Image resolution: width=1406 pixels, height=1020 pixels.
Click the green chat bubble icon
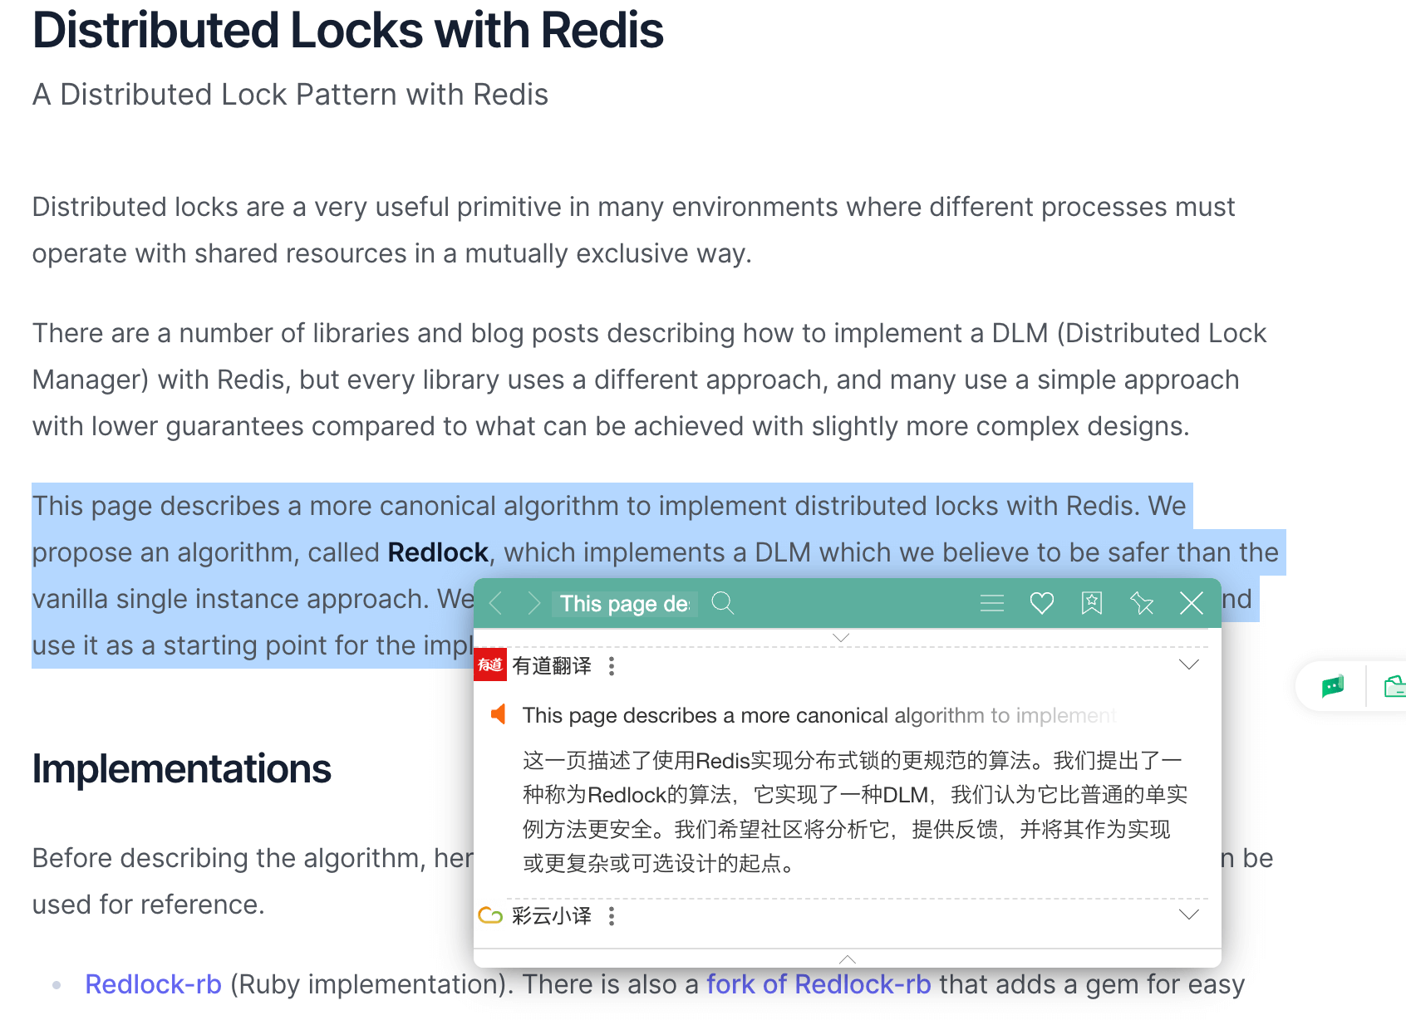(1332, 686)
